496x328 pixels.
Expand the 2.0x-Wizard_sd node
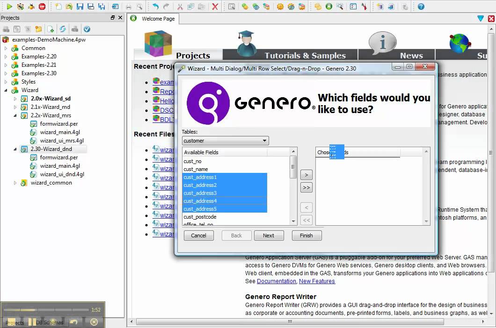point(15,99)
